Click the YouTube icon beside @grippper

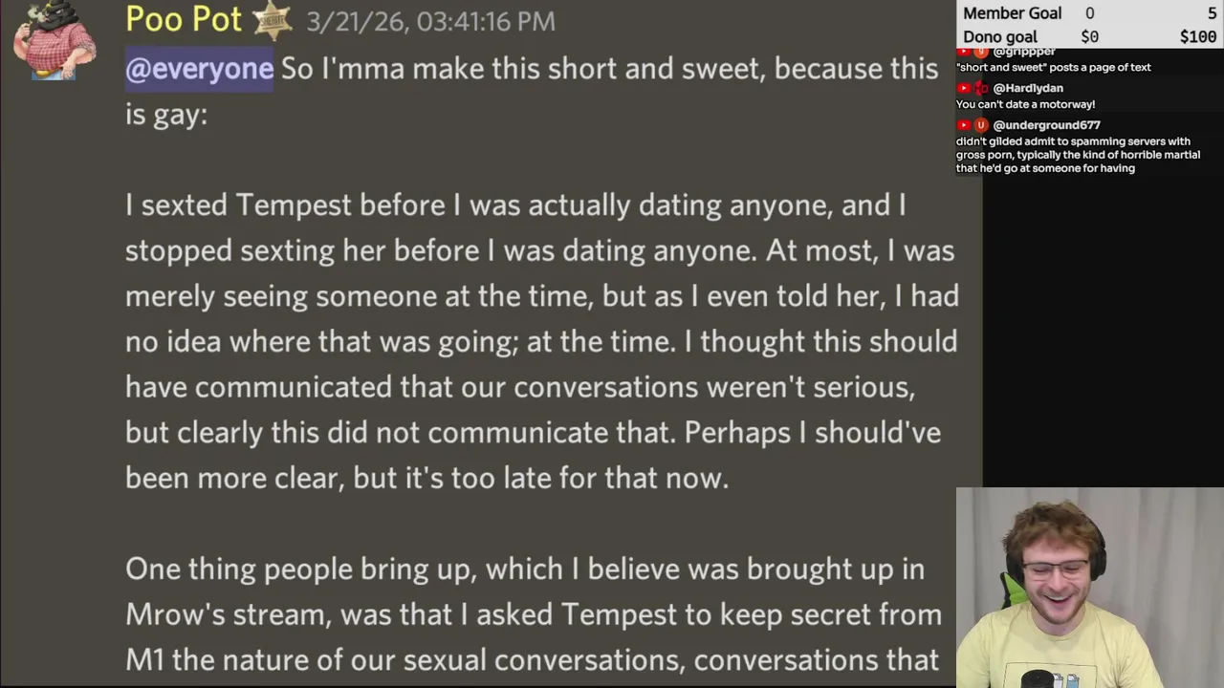click(x=964, y=52)
